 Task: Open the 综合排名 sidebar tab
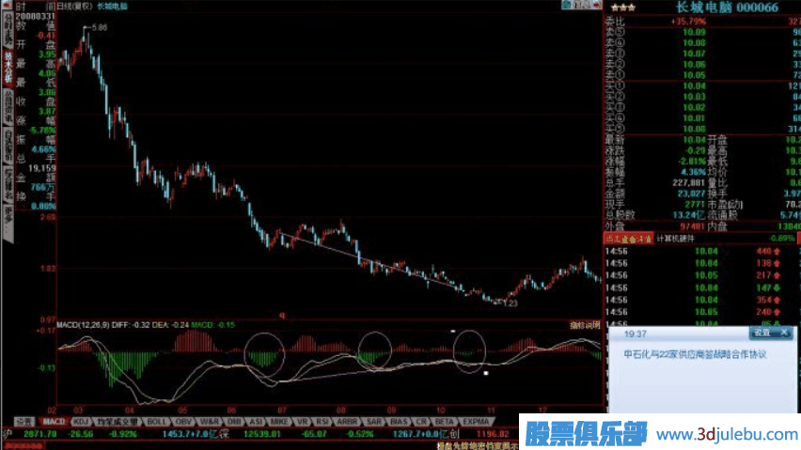click(x=8, y=184)
